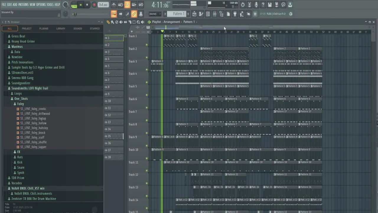Mute Track 1 with its green dot

[147, 45]
